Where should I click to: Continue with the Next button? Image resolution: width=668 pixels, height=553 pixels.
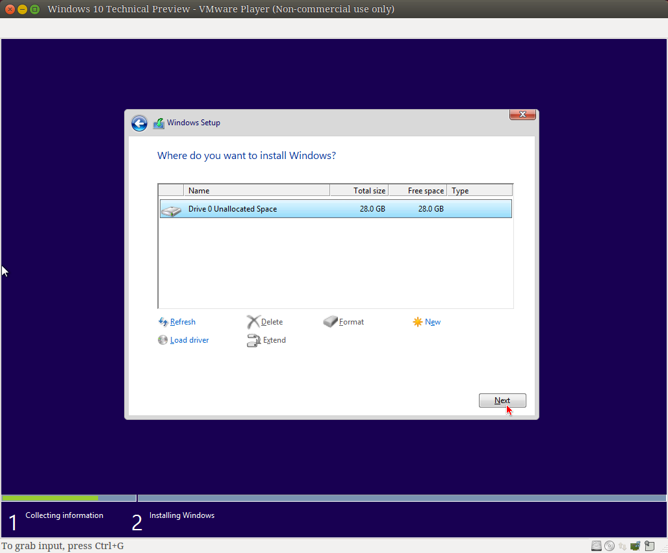(502, 400)
